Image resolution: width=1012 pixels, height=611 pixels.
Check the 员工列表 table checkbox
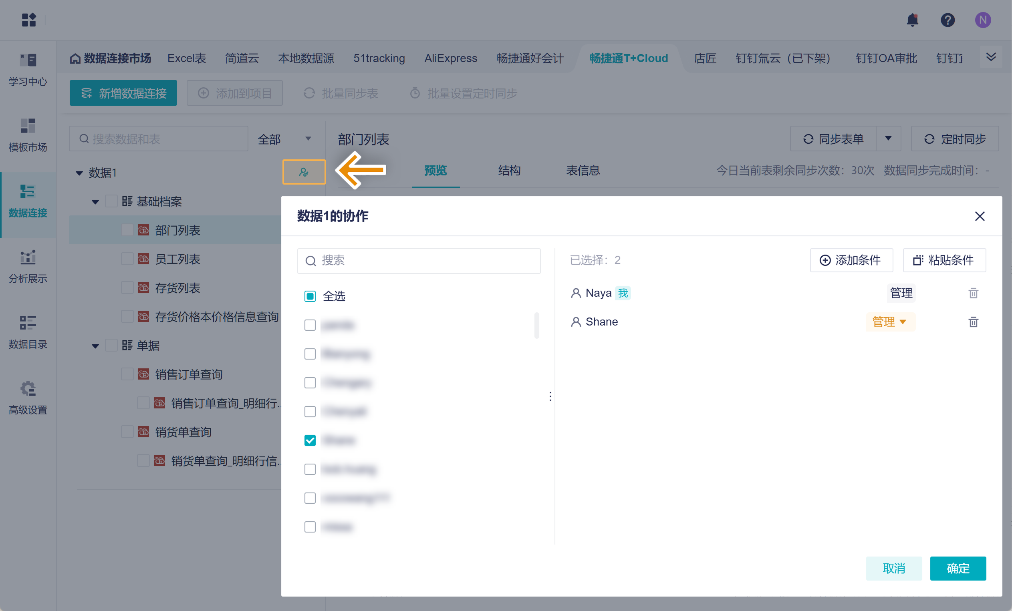pyautogui.click(x=127, y=259)
